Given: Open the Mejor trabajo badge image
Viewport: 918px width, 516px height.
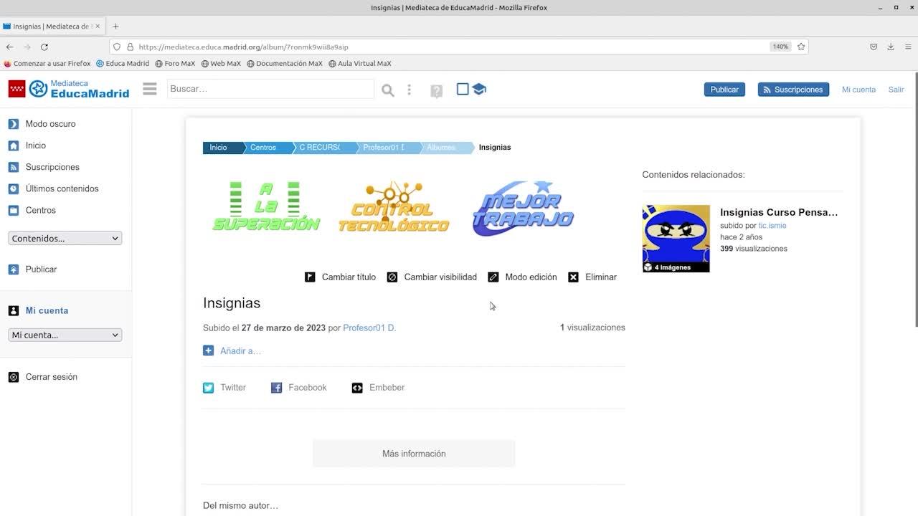Looking at the screenshot, I should coord(524,208).
